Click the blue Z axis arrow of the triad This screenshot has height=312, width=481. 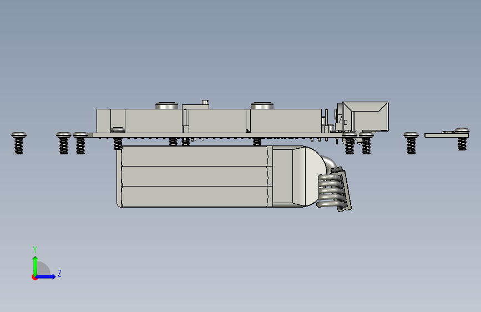[46, 276]
